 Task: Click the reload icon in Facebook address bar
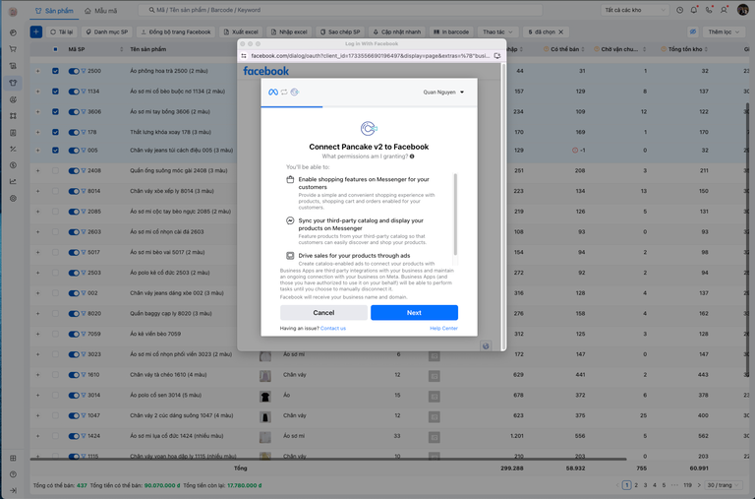click(x=498, y=56)
